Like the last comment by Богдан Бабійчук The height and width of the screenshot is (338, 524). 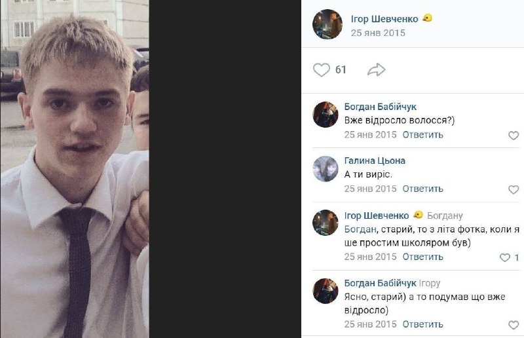coord(514,325)
